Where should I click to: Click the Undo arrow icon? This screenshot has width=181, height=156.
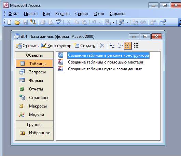(x=94, y=22)
